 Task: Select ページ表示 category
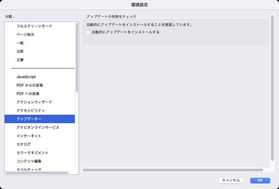click(x=39, y=34)
